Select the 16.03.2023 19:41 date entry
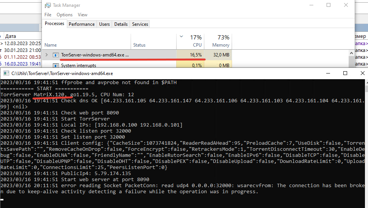 coord(22,64)
